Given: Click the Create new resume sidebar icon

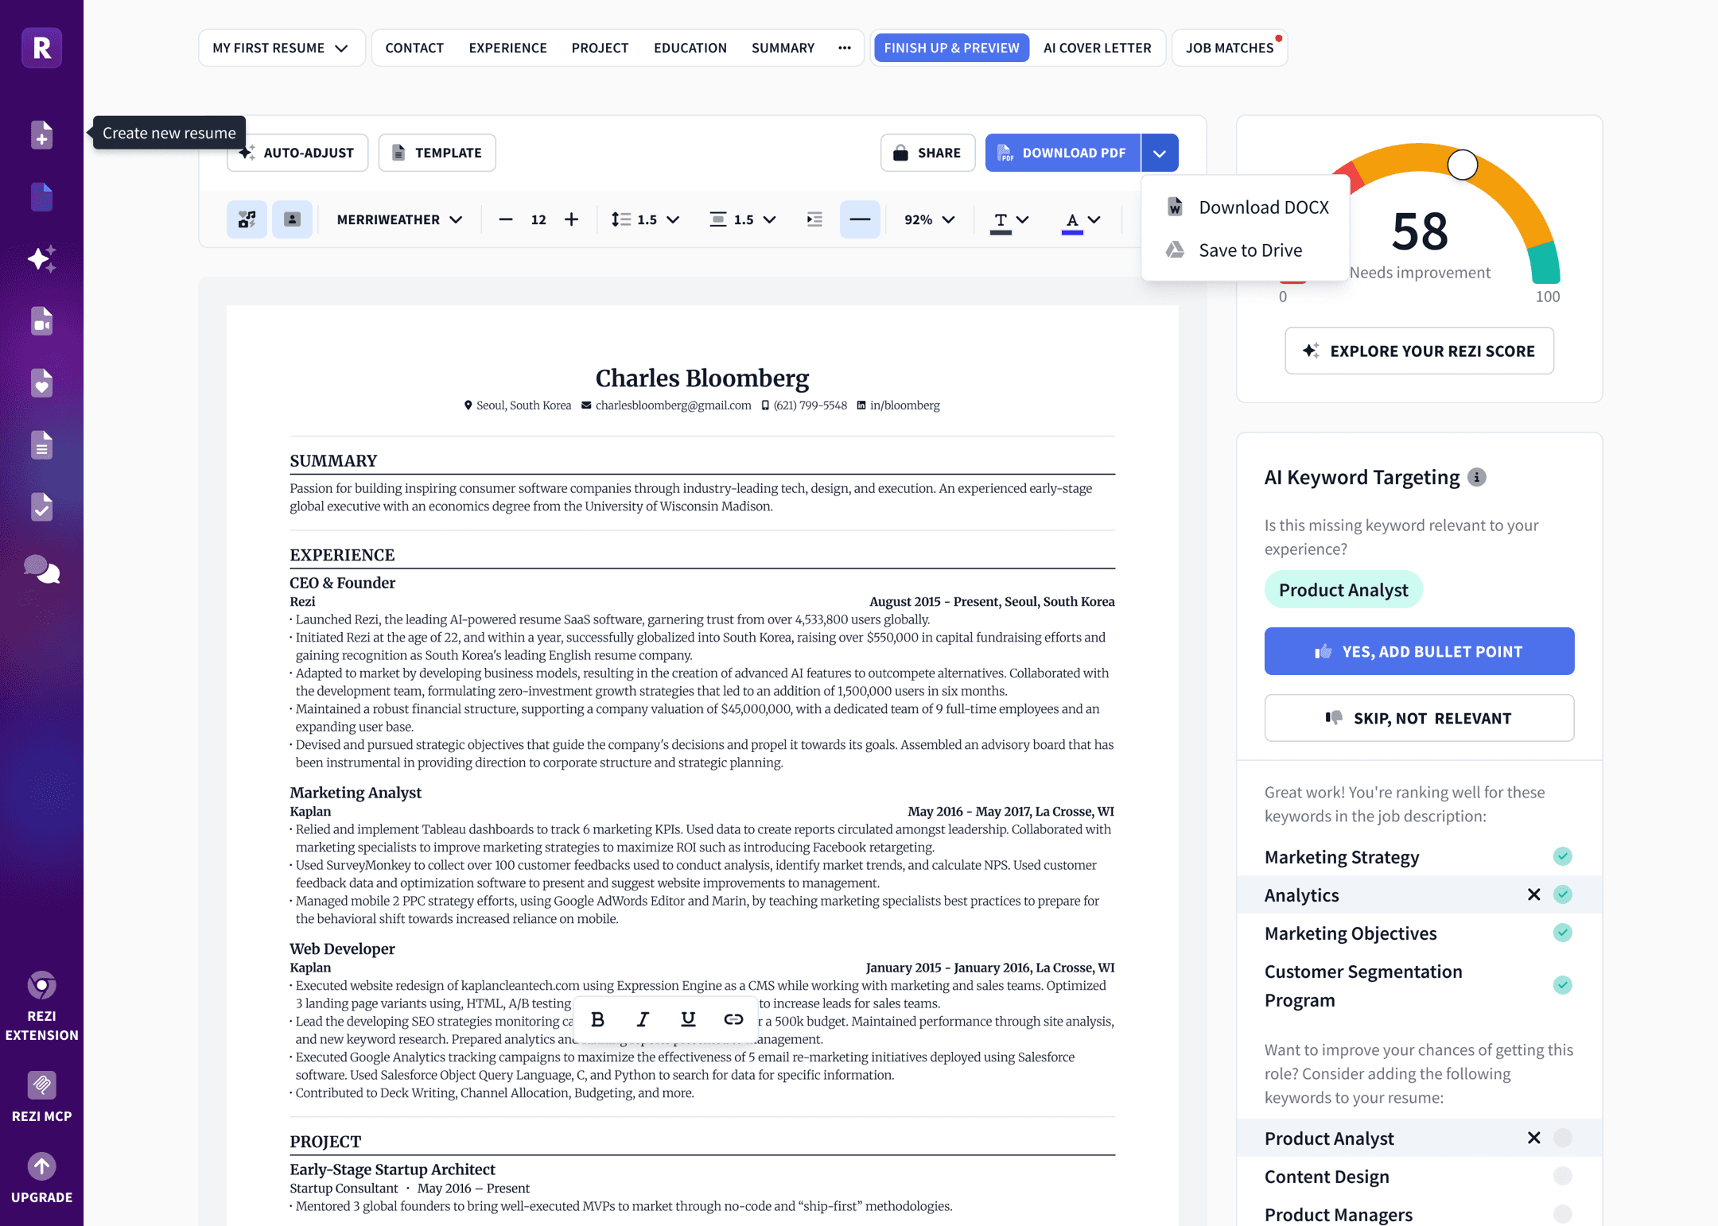Looking at the screenshot, I should 41,135.
